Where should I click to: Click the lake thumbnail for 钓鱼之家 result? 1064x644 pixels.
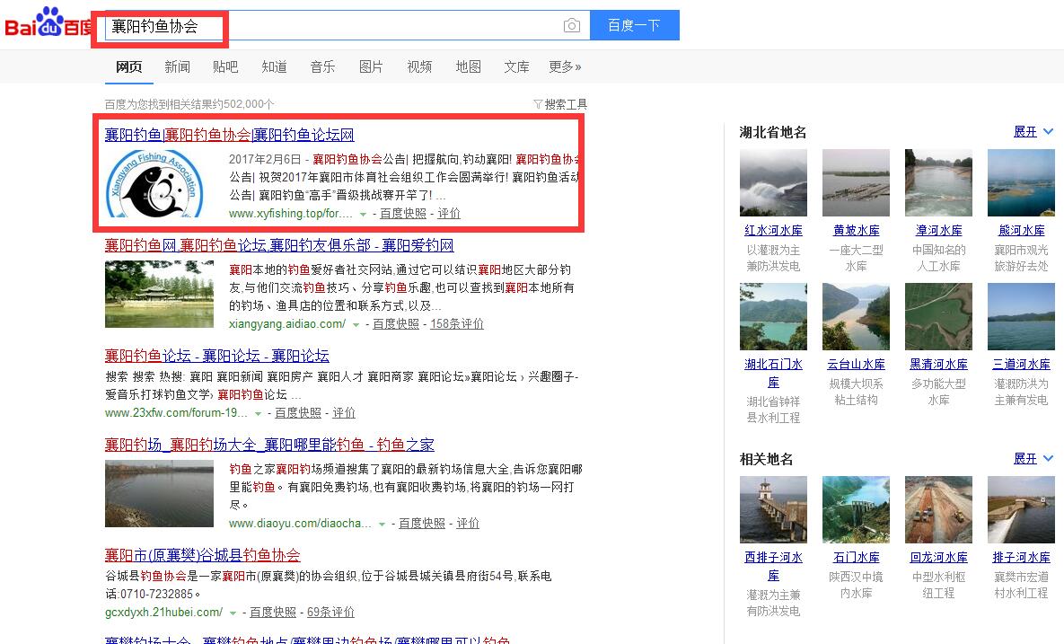[160, 493]
